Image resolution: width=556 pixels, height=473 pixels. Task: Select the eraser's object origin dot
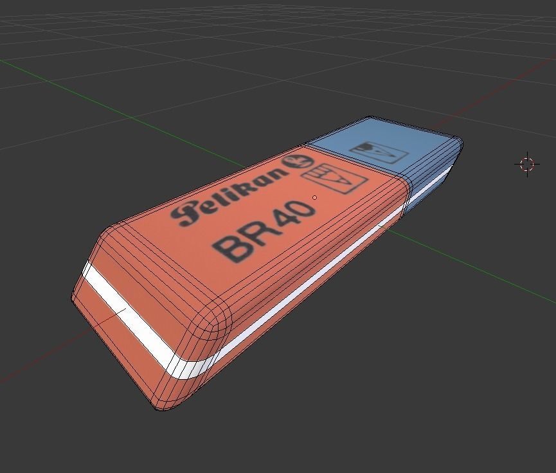314,197
